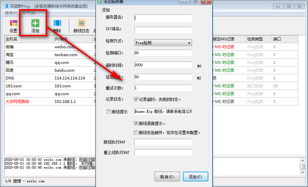Expand the 检测方式 Ping检测 dropdown
308x187 pixels.
click(x=163, y=43)
